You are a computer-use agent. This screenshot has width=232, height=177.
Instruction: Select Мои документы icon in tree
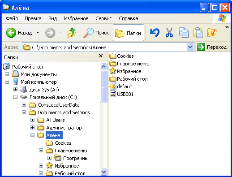[15, 74]
